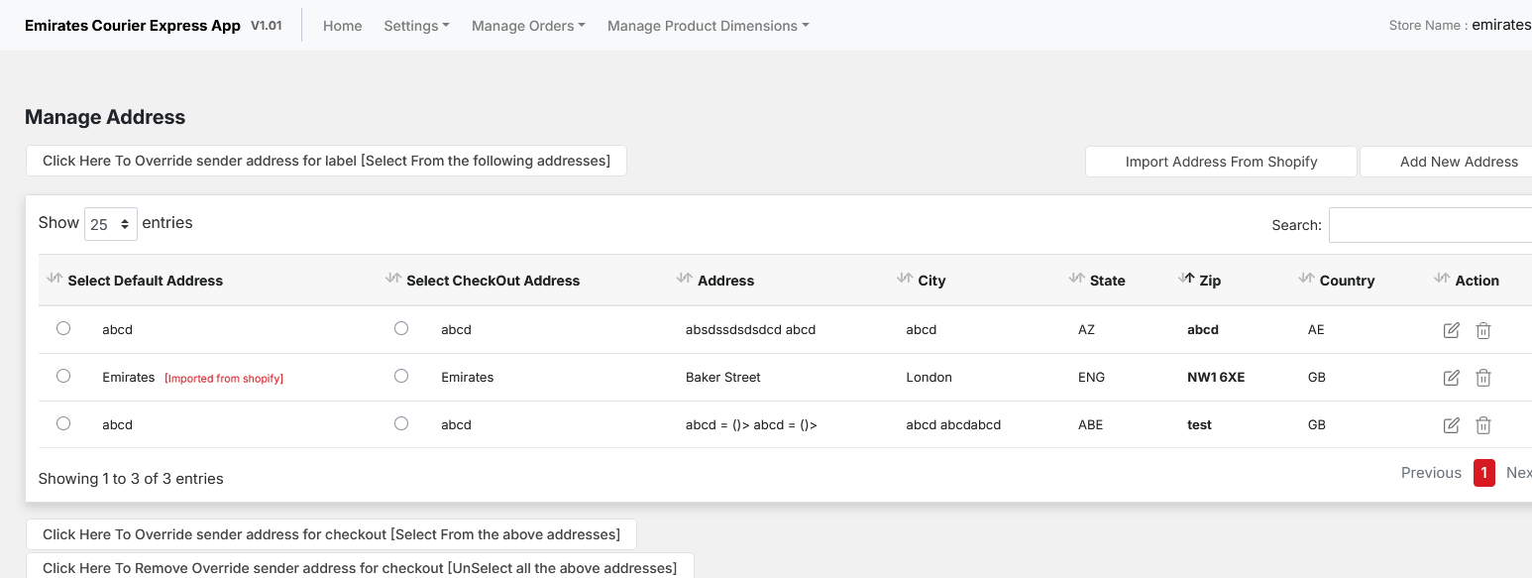This screenshot has height=578, width=1532.
Task: Select Emirates as checkout address
Action: tap(401, 376)
